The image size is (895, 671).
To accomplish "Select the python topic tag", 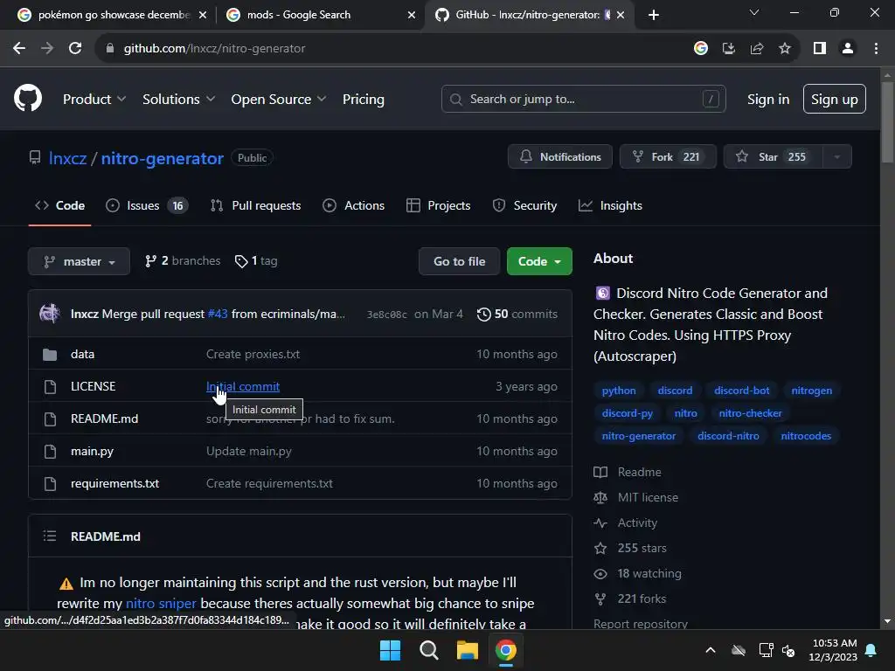I will 619,391.
